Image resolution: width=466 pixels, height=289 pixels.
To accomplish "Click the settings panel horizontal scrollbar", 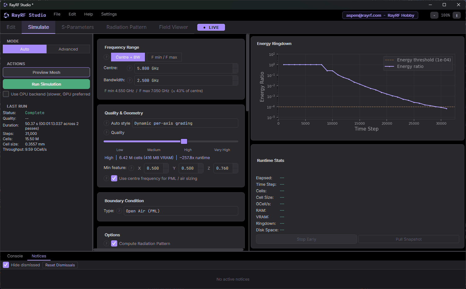I will (x=168, y=250).
